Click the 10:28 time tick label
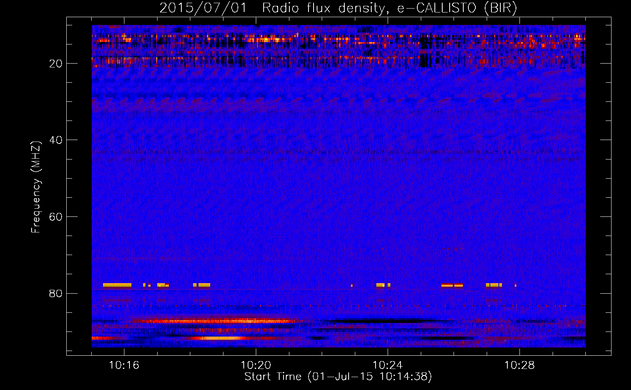The width and height of the screenshot is (631, 390). pos(519,365)
